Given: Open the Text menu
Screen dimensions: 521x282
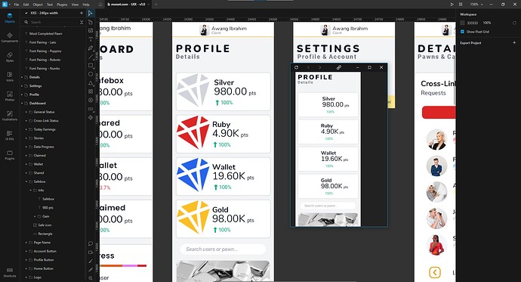Looking at the screenshot, I should click(x=50, y=5).
